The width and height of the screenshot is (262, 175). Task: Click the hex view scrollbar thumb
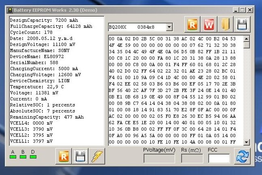pos(247,45)
